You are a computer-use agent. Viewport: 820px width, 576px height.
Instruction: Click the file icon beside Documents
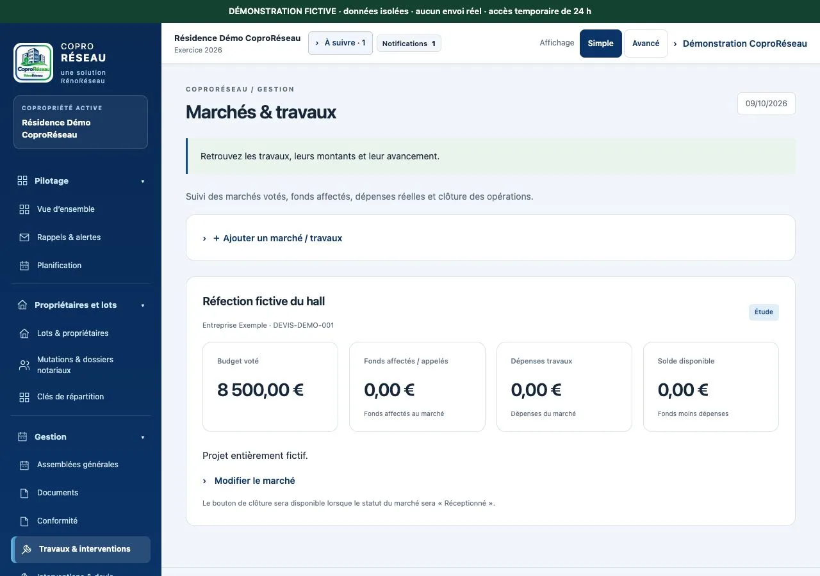(x=24, y=493)
